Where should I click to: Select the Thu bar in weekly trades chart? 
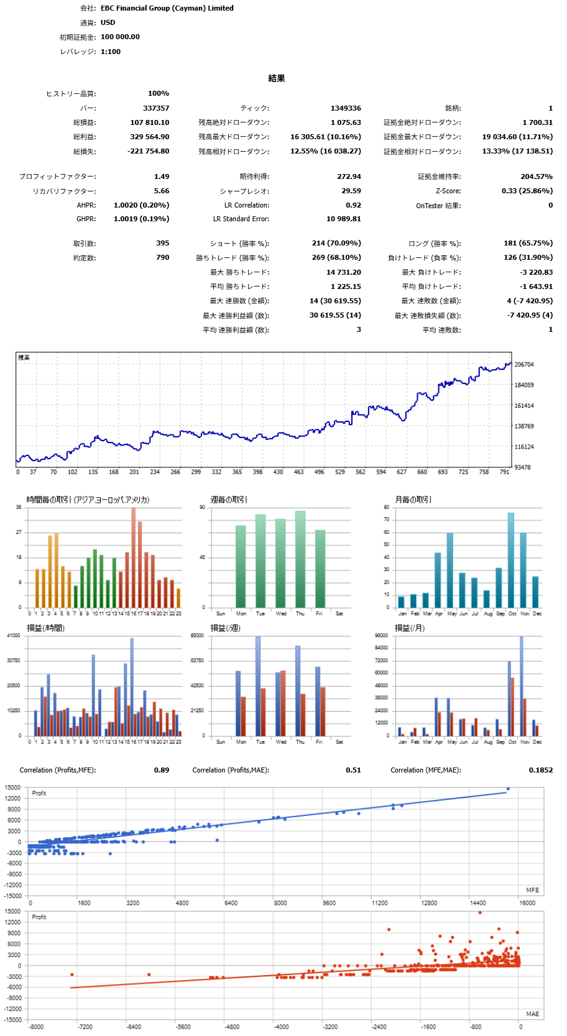[x=300, y=559]
